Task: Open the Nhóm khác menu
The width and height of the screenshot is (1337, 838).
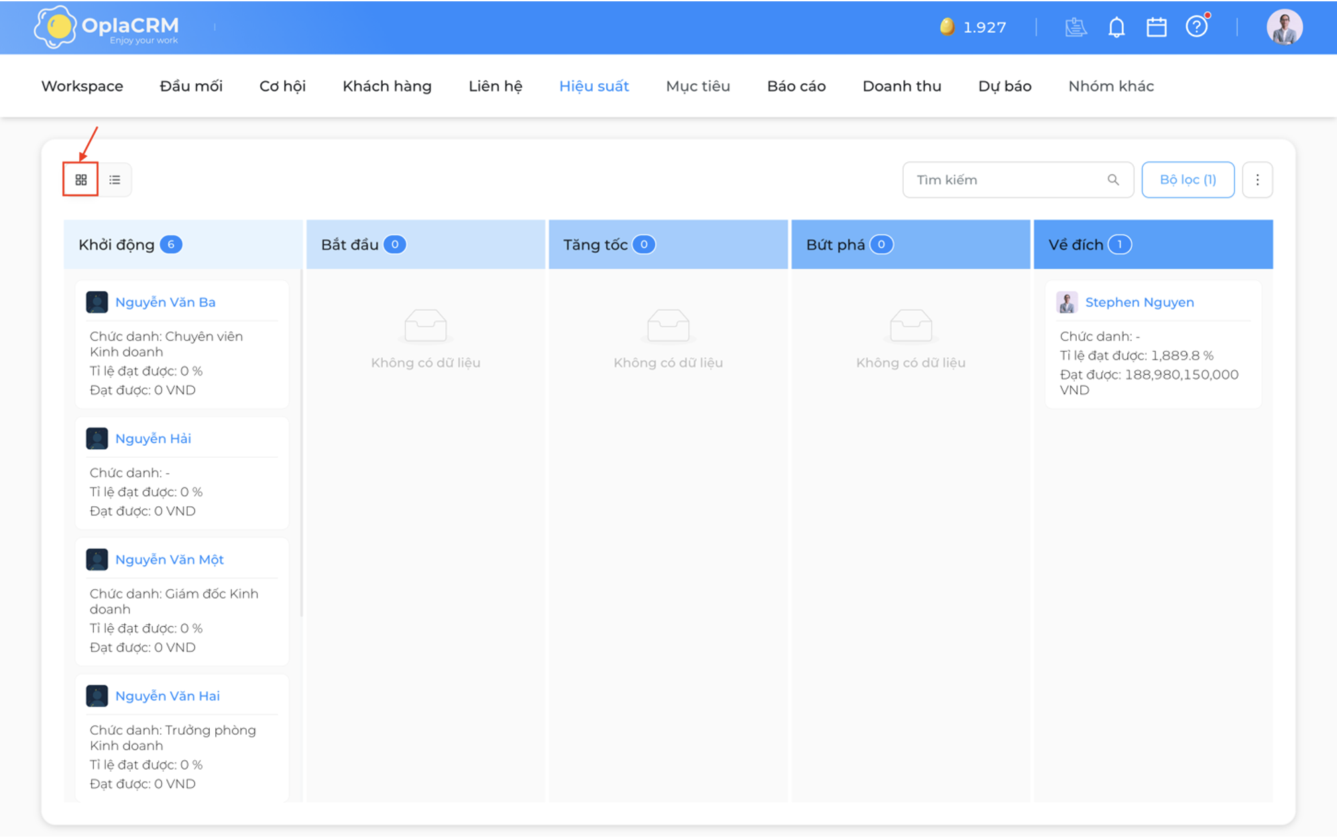Action: point(1111,86)
